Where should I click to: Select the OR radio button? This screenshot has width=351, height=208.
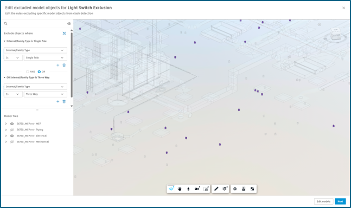click(39, 71)
